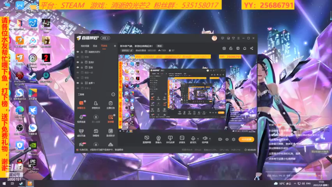Hide the 全屏 1 source with eye icon
The width and height of the screenshot is (332, 187).
(x=78, y=83)
